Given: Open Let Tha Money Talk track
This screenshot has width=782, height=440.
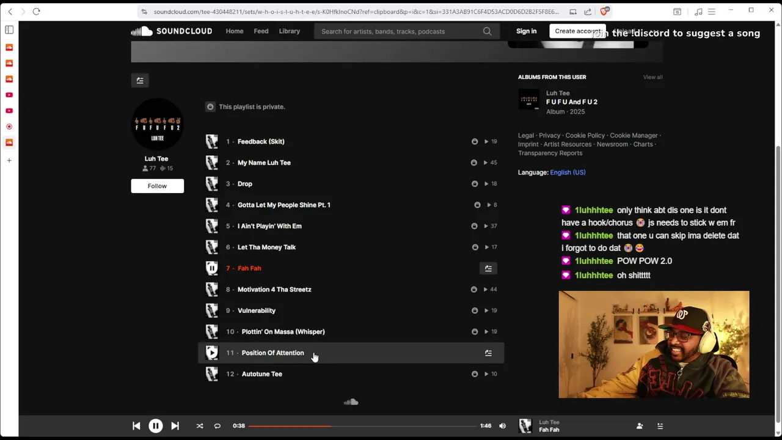Looking at the screenshot, I should pos(266,247).
